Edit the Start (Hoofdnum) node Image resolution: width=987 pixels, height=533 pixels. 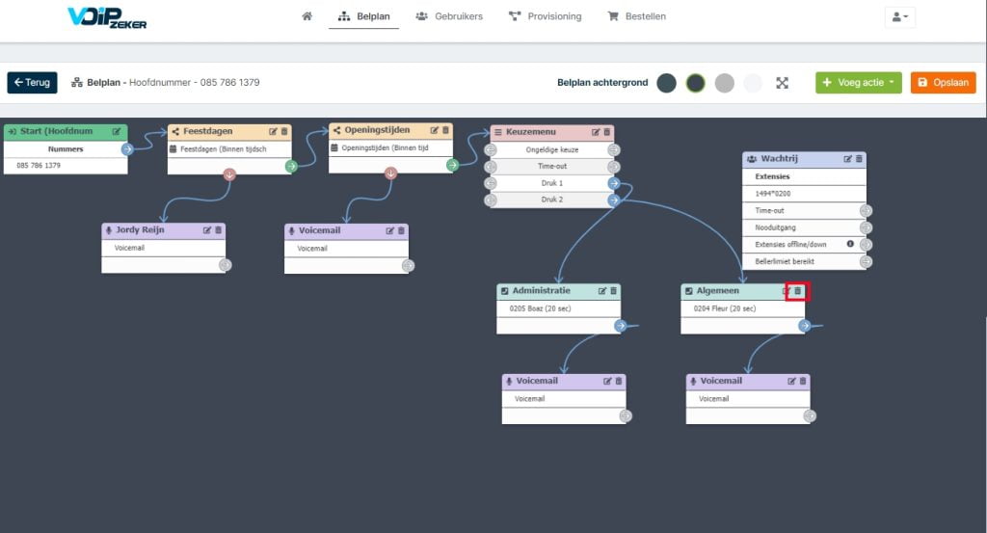117,131
